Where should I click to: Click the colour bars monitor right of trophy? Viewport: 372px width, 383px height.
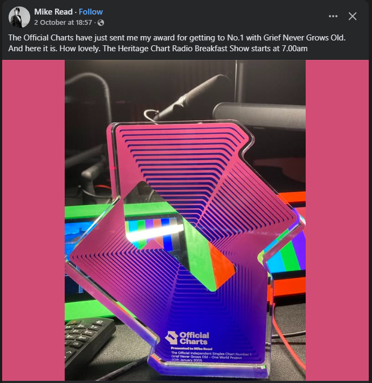[x=288, y=247]
